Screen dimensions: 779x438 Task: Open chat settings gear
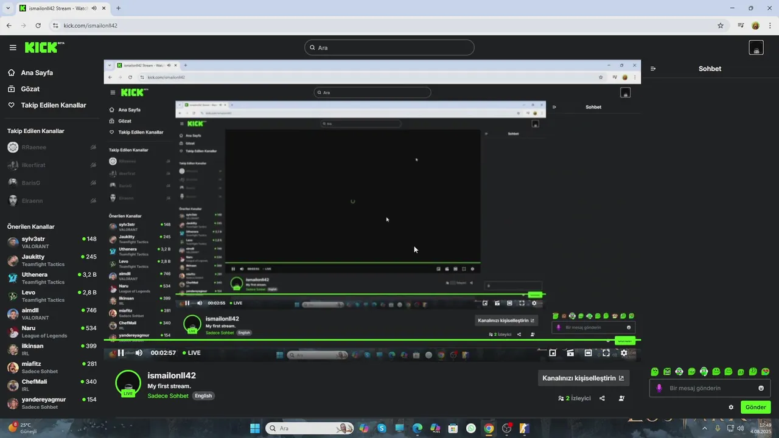click(x=731, y=408)
